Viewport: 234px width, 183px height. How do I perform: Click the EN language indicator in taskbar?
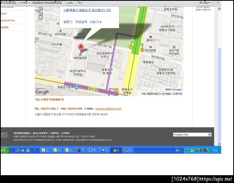coord(177,150)
